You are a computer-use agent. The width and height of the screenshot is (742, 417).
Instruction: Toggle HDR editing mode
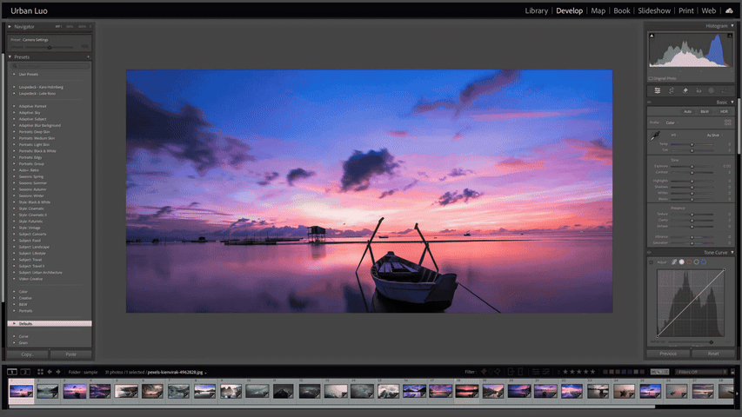coord(722,111)
